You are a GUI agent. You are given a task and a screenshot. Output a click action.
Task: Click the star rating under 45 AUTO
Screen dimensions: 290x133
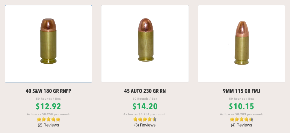(x=145, y=119)
